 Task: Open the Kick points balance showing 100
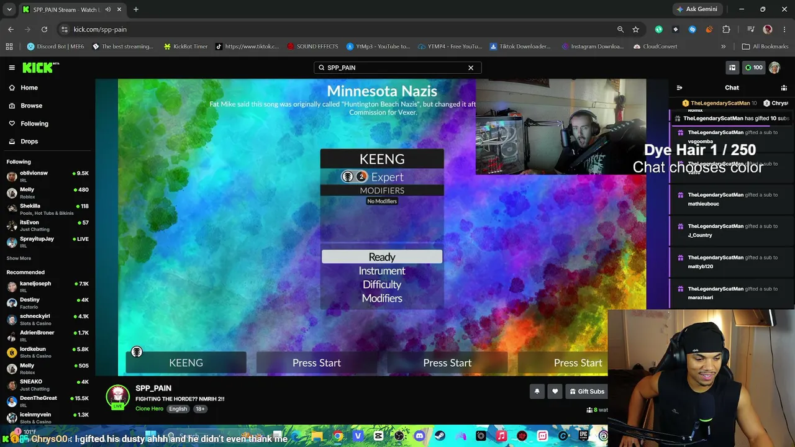(x=754, y=68)
